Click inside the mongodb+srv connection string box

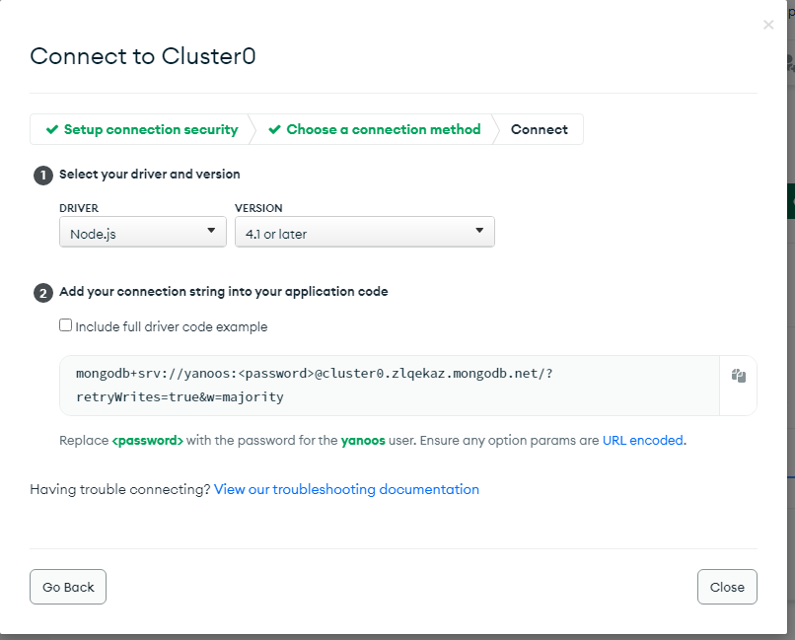[x=390, y=386]
